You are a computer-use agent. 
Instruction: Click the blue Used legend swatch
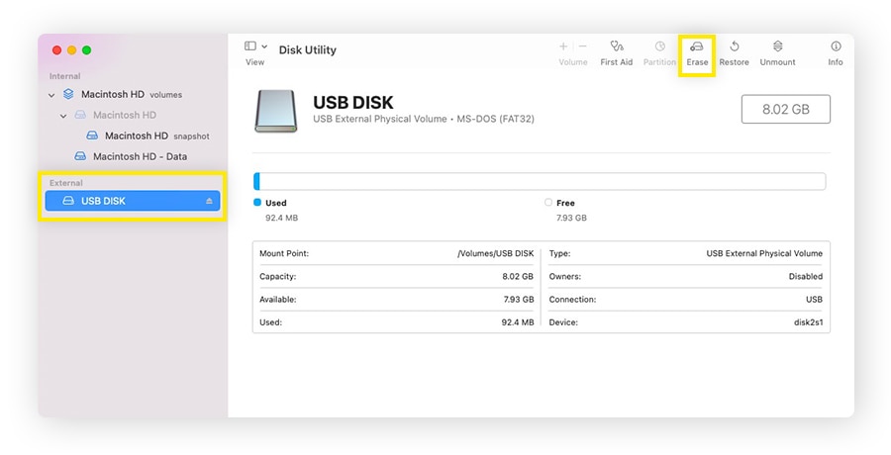click(x=257, y=202)
